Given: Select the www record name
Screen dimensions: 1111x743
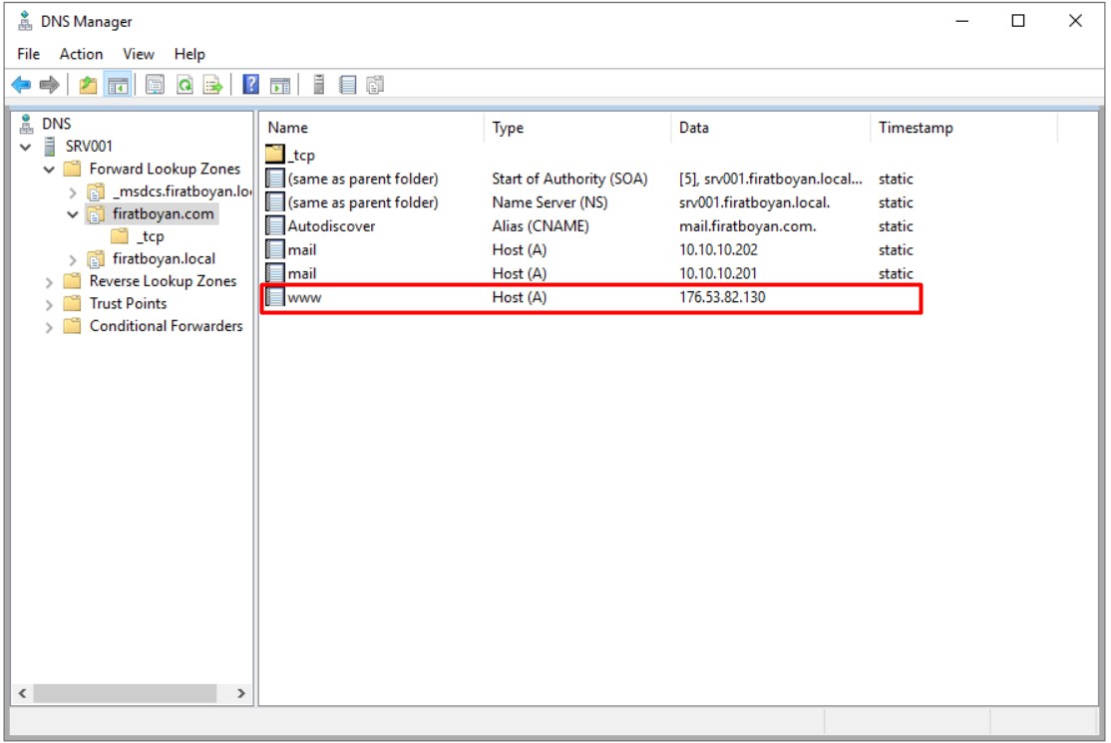Looking at the screenshot, I should (x=304, y=297).
